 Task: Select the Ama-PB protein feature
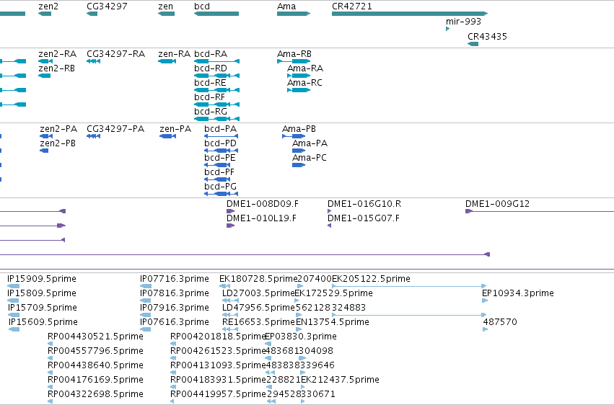tap(294, 136)
